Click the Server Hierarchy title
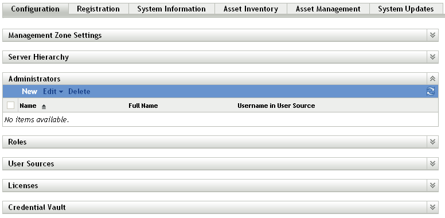The image size is (445, 218). (x=38, y=57)
